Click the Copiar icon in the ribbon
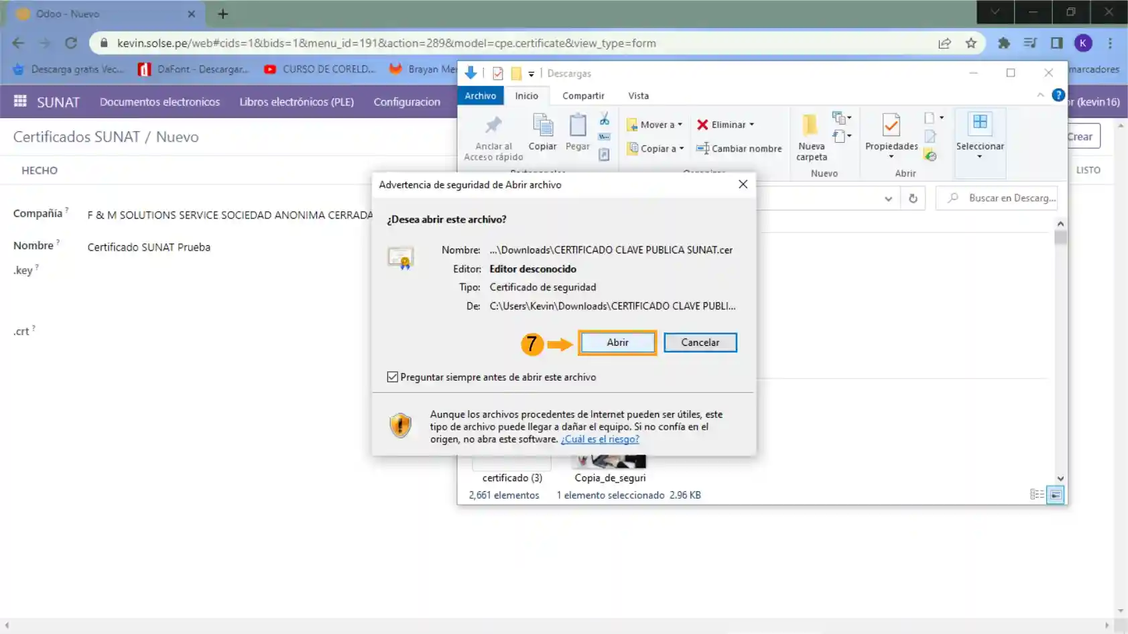Image resolution: width=1128 pixels, height=634 pixels. tap(542, 125)
